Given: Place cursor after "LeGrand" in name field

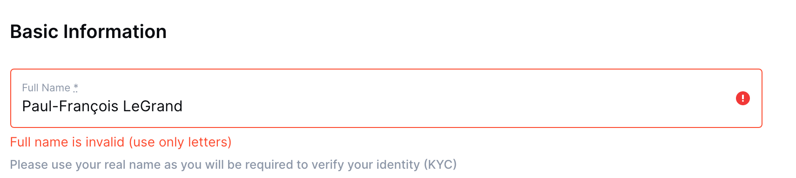Looking at the screenshot, I should click(183, 107).
